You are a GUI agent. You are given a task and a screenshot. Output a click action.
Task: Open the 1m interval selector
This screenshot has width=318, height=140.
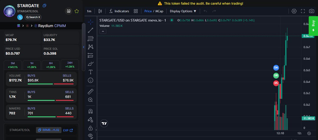click(x=89, y=11)
